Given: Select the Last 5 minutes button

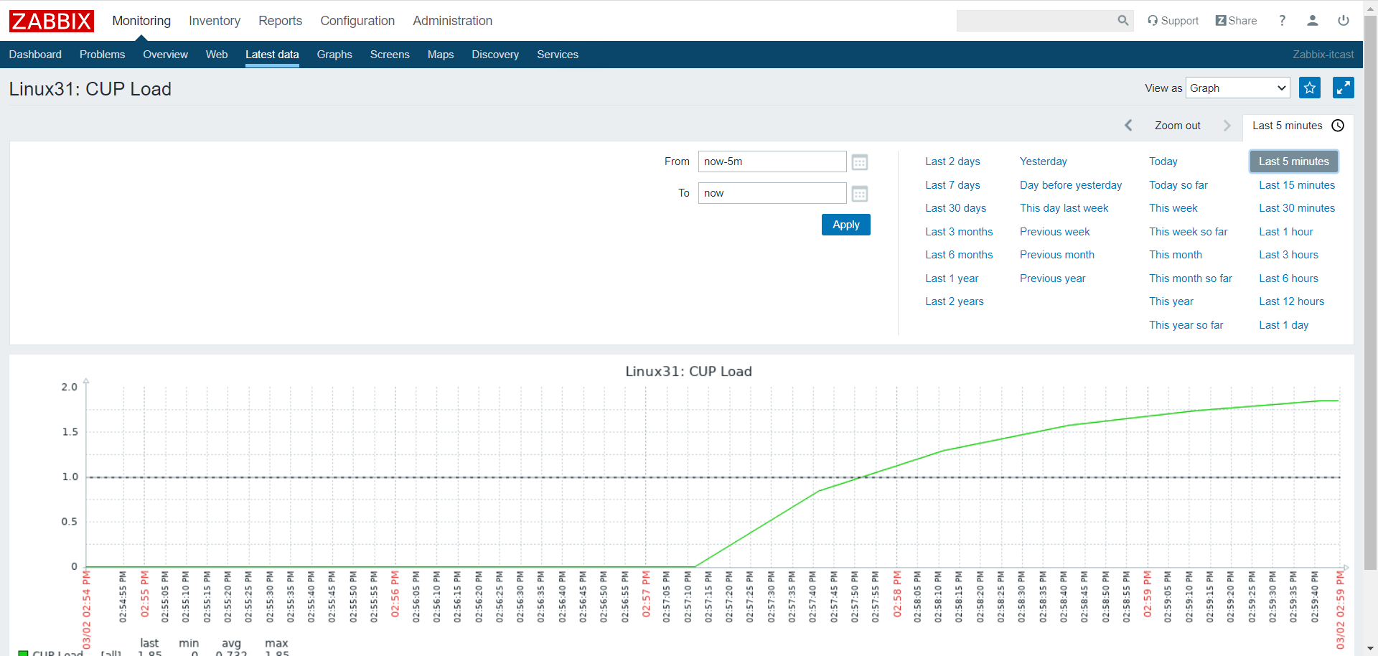Looking at the screenshot, I should [1293, 161].
